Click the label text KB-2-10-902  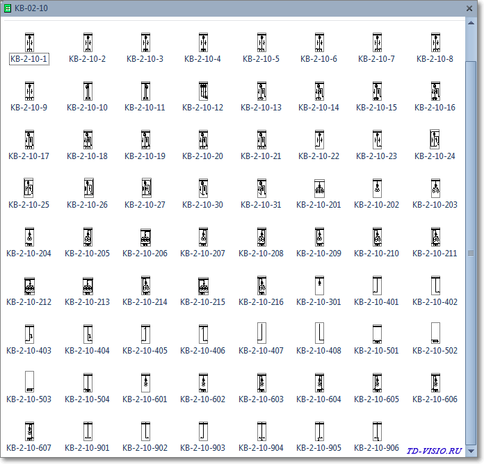pyautogui.click(x=145, y=447)
